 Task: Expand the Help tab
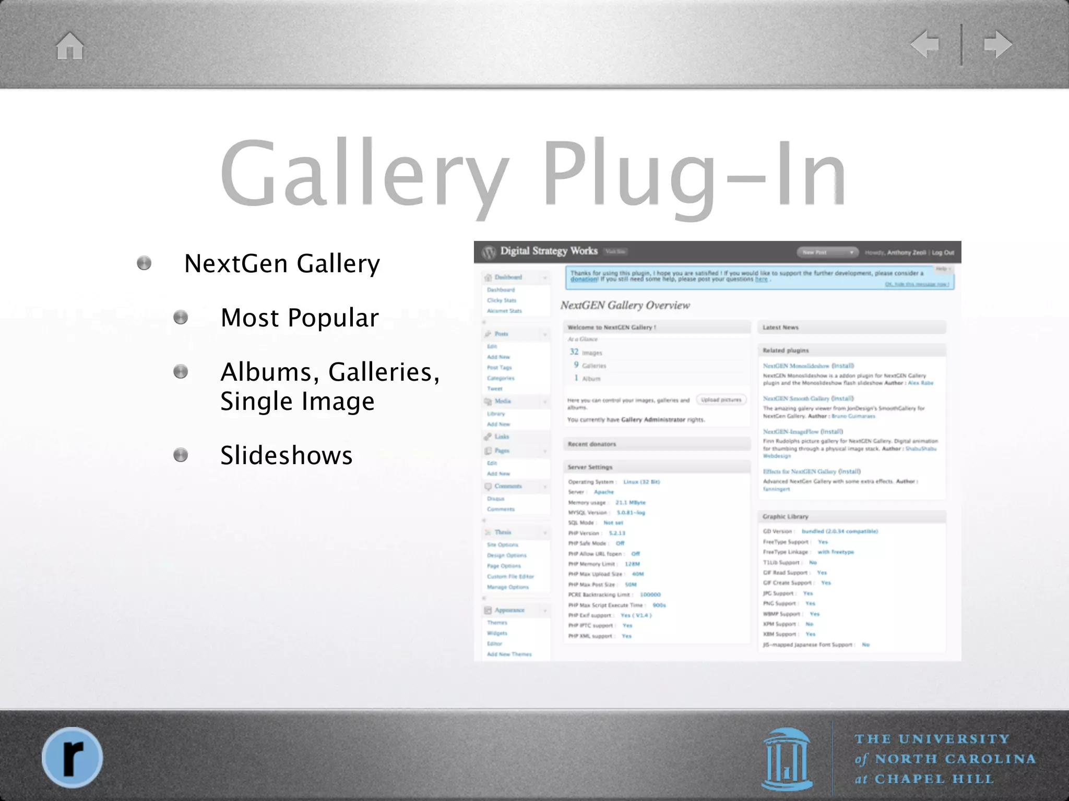click(x=943, y=269)
